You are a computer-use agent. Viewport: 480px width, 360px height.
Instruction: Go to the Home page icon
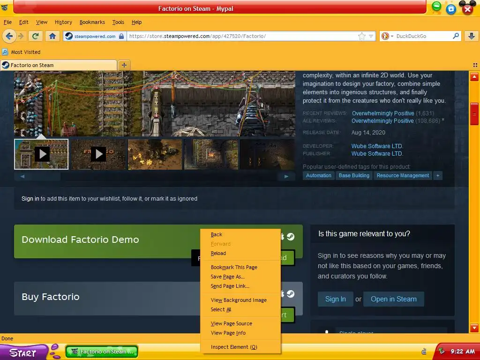[52, 36]
